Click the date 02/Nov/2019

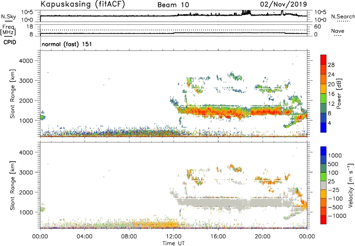[283, 4]
